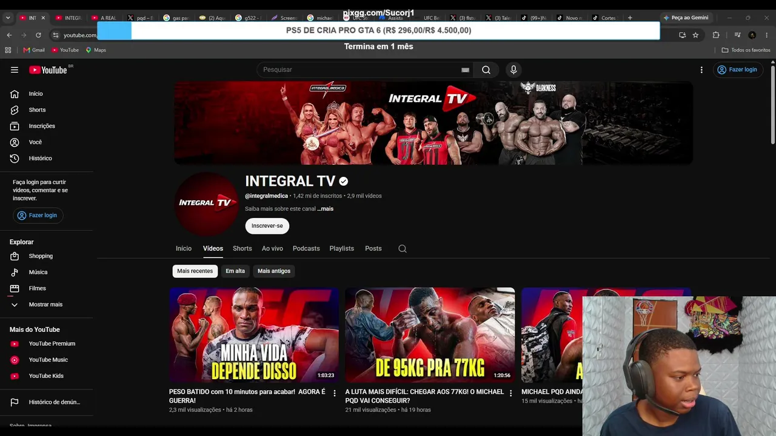Sort videos by Em alta
Image resolution: width=776 pixels, height=436 pixels.
pyautogui.click(x=235, y=271)
